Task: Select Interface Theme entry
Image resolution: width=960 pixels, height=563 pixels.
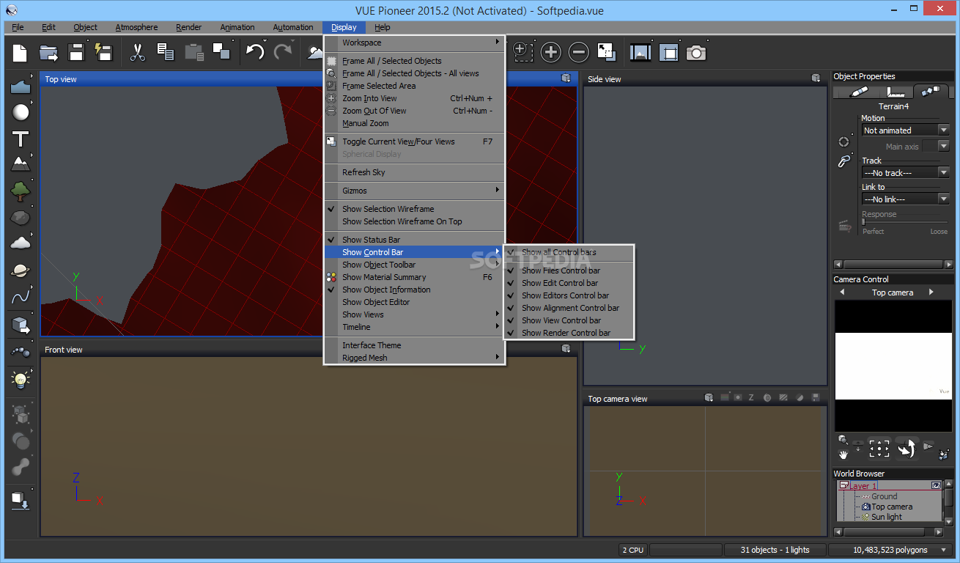Action: 413,345
